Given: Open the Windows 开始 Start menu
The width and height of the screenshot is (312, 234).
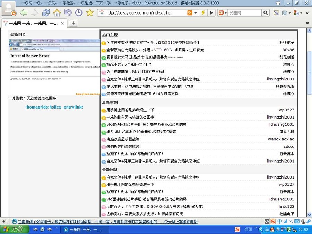Looking at the screenshot, I should pos(13,229).
